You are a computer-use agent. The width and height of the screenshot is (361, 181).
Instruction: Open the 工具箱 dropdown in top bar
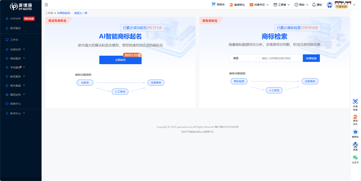tap(281, 5)
